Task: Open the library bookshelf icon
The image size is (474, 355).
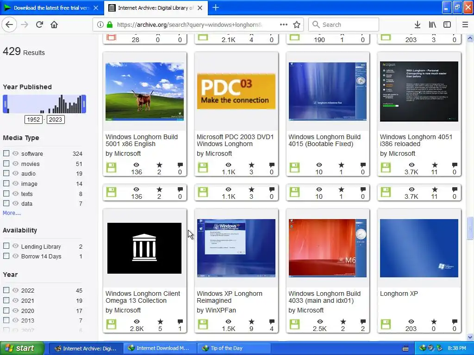Action: pos(432,24)
